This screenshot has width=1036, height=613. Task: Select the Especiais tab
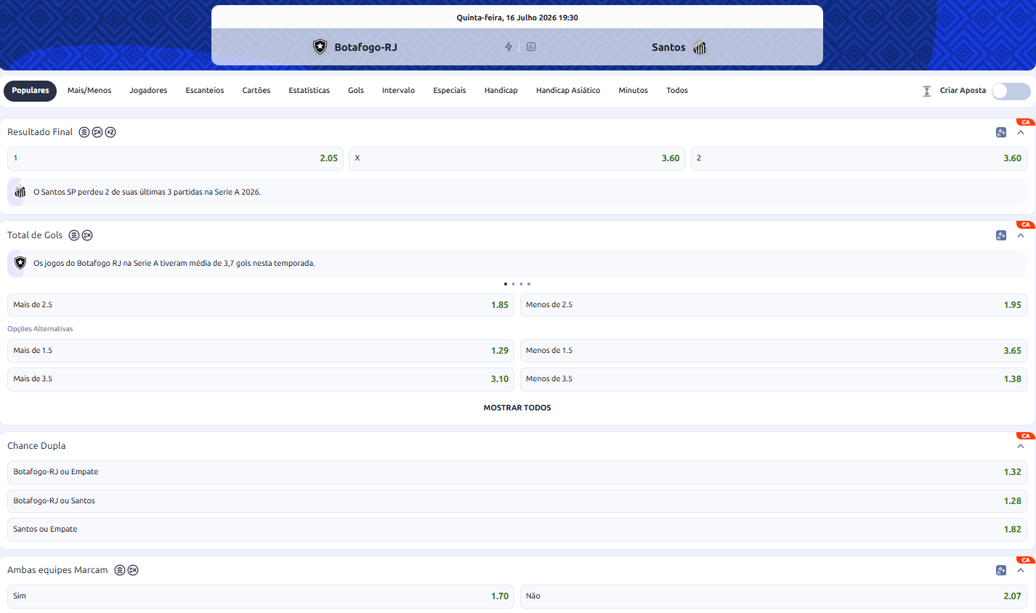(450, 91)
